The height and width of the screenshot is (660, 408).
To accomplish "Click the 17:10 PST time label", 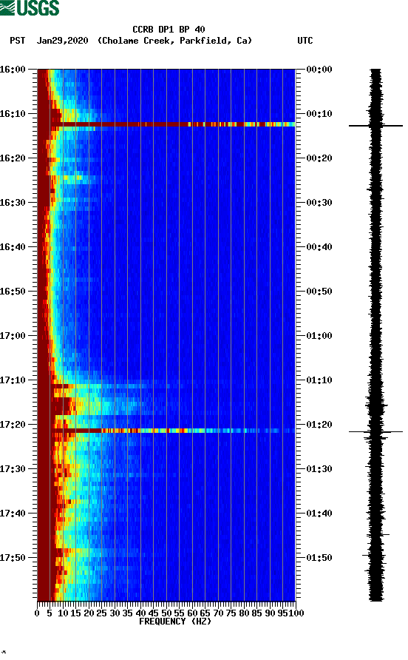I will click(x=13, y=380).
